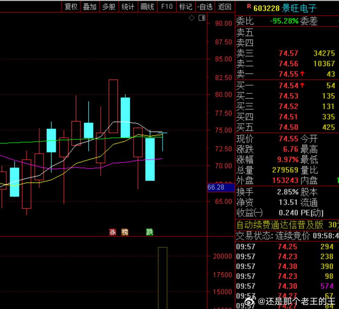Select tick trade with volume 238
This screenshot has width=339, height=309.
(x=327, y=256)
